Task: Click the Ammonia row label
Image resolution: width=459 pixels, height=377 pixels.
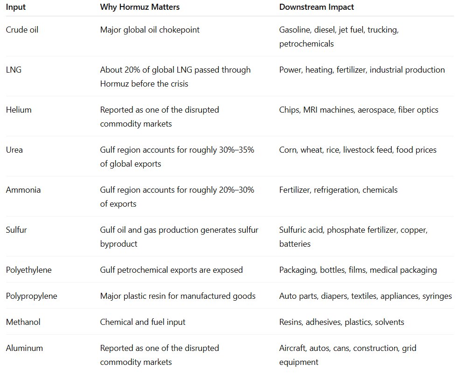Action: 23,190
